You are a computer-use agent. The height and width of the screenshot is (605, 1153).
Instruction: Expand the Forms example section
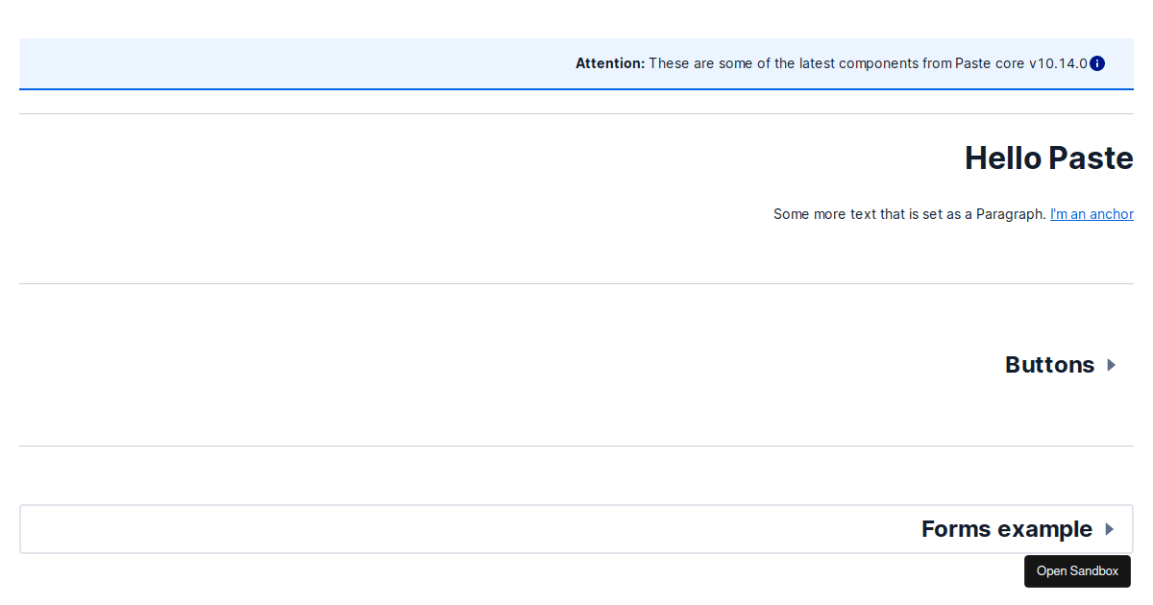point(576,529)
